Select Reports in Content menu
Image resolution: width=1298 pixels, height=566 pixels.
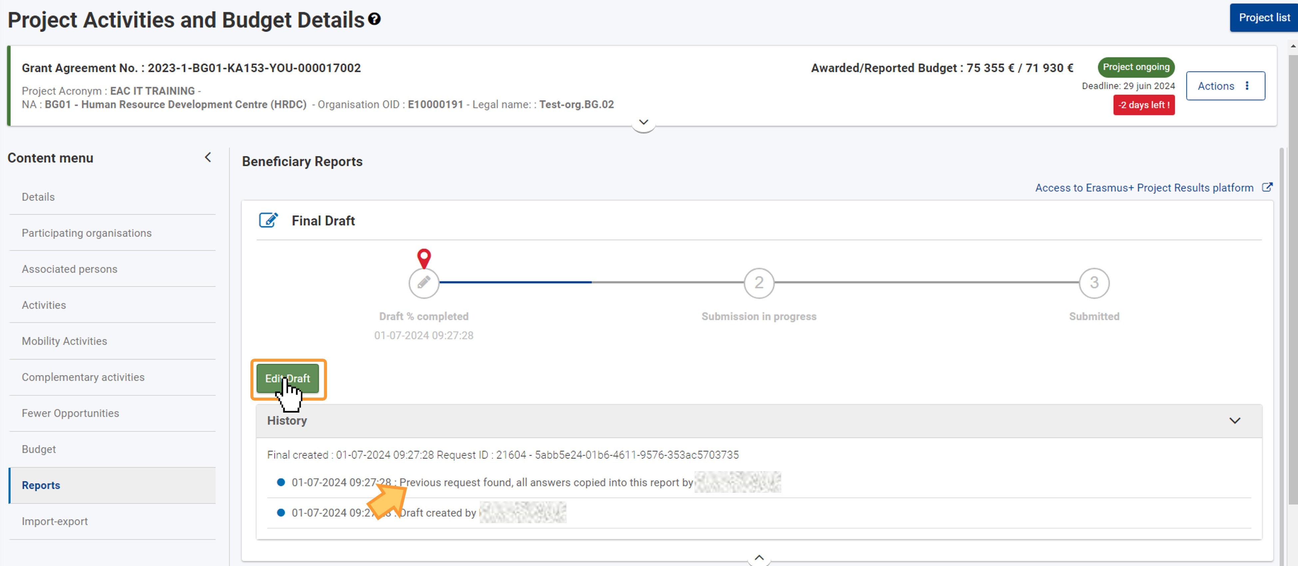coord(112,485)
